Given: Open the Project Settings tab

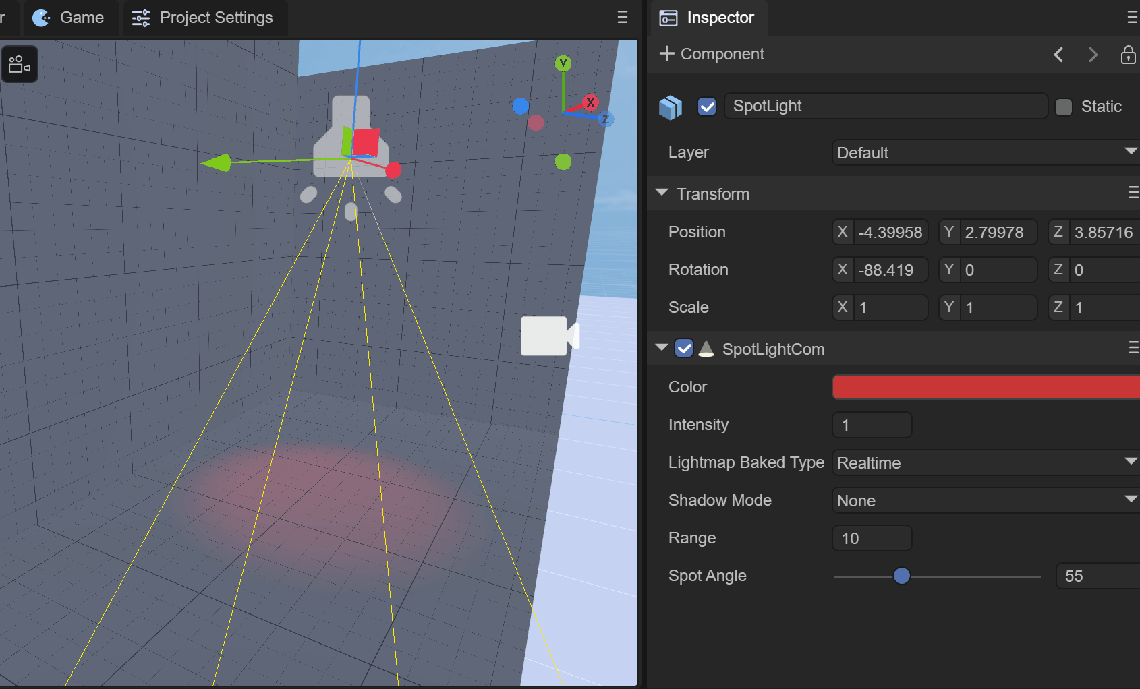Looking at the screenshot, I should tap(204, 18).
